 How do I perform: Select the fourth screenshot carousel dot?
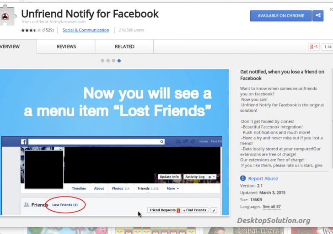click(x=119, y=61)
